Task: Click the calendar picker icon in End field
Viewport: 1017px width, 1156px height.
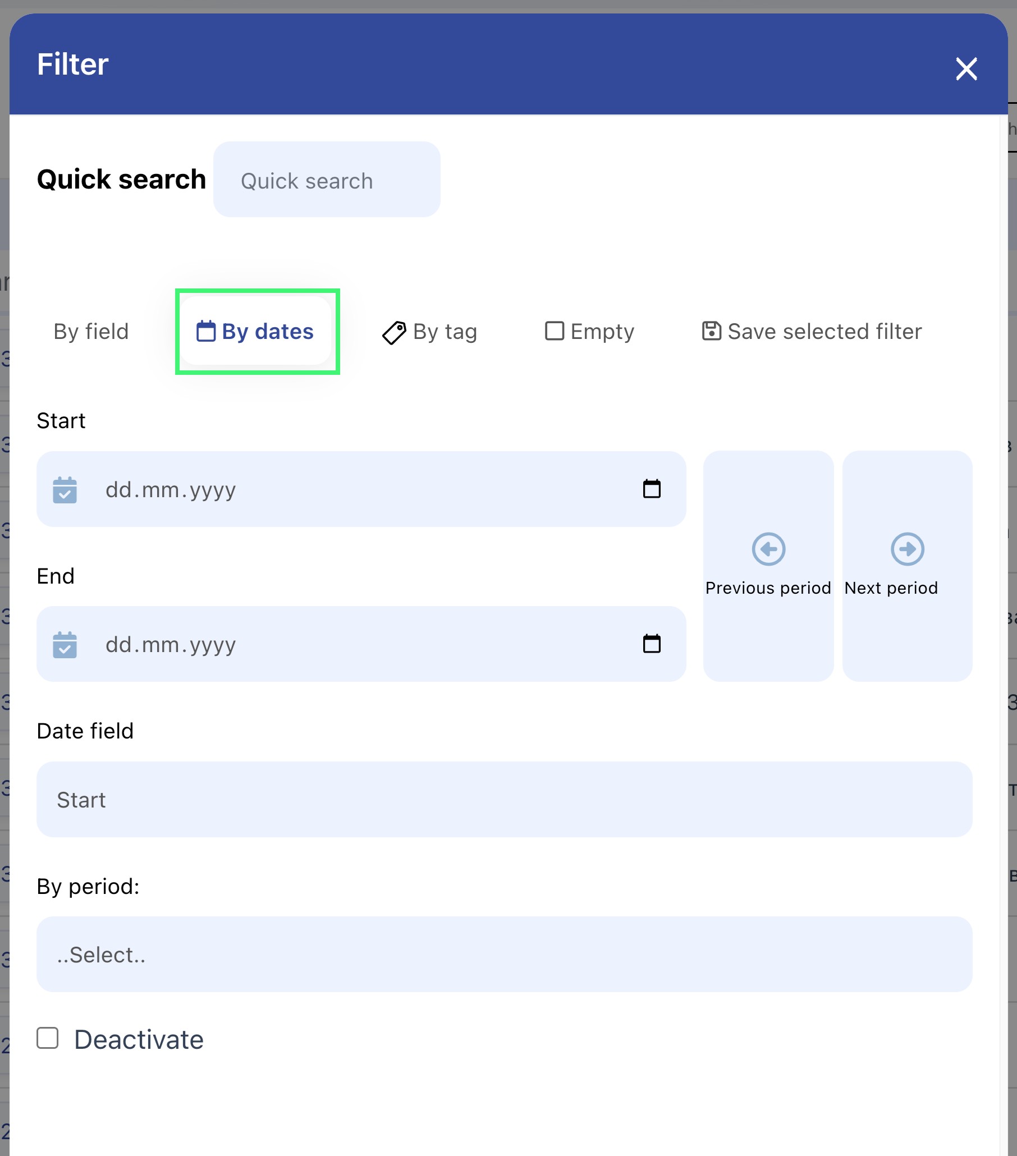Action: coord(652,644)
